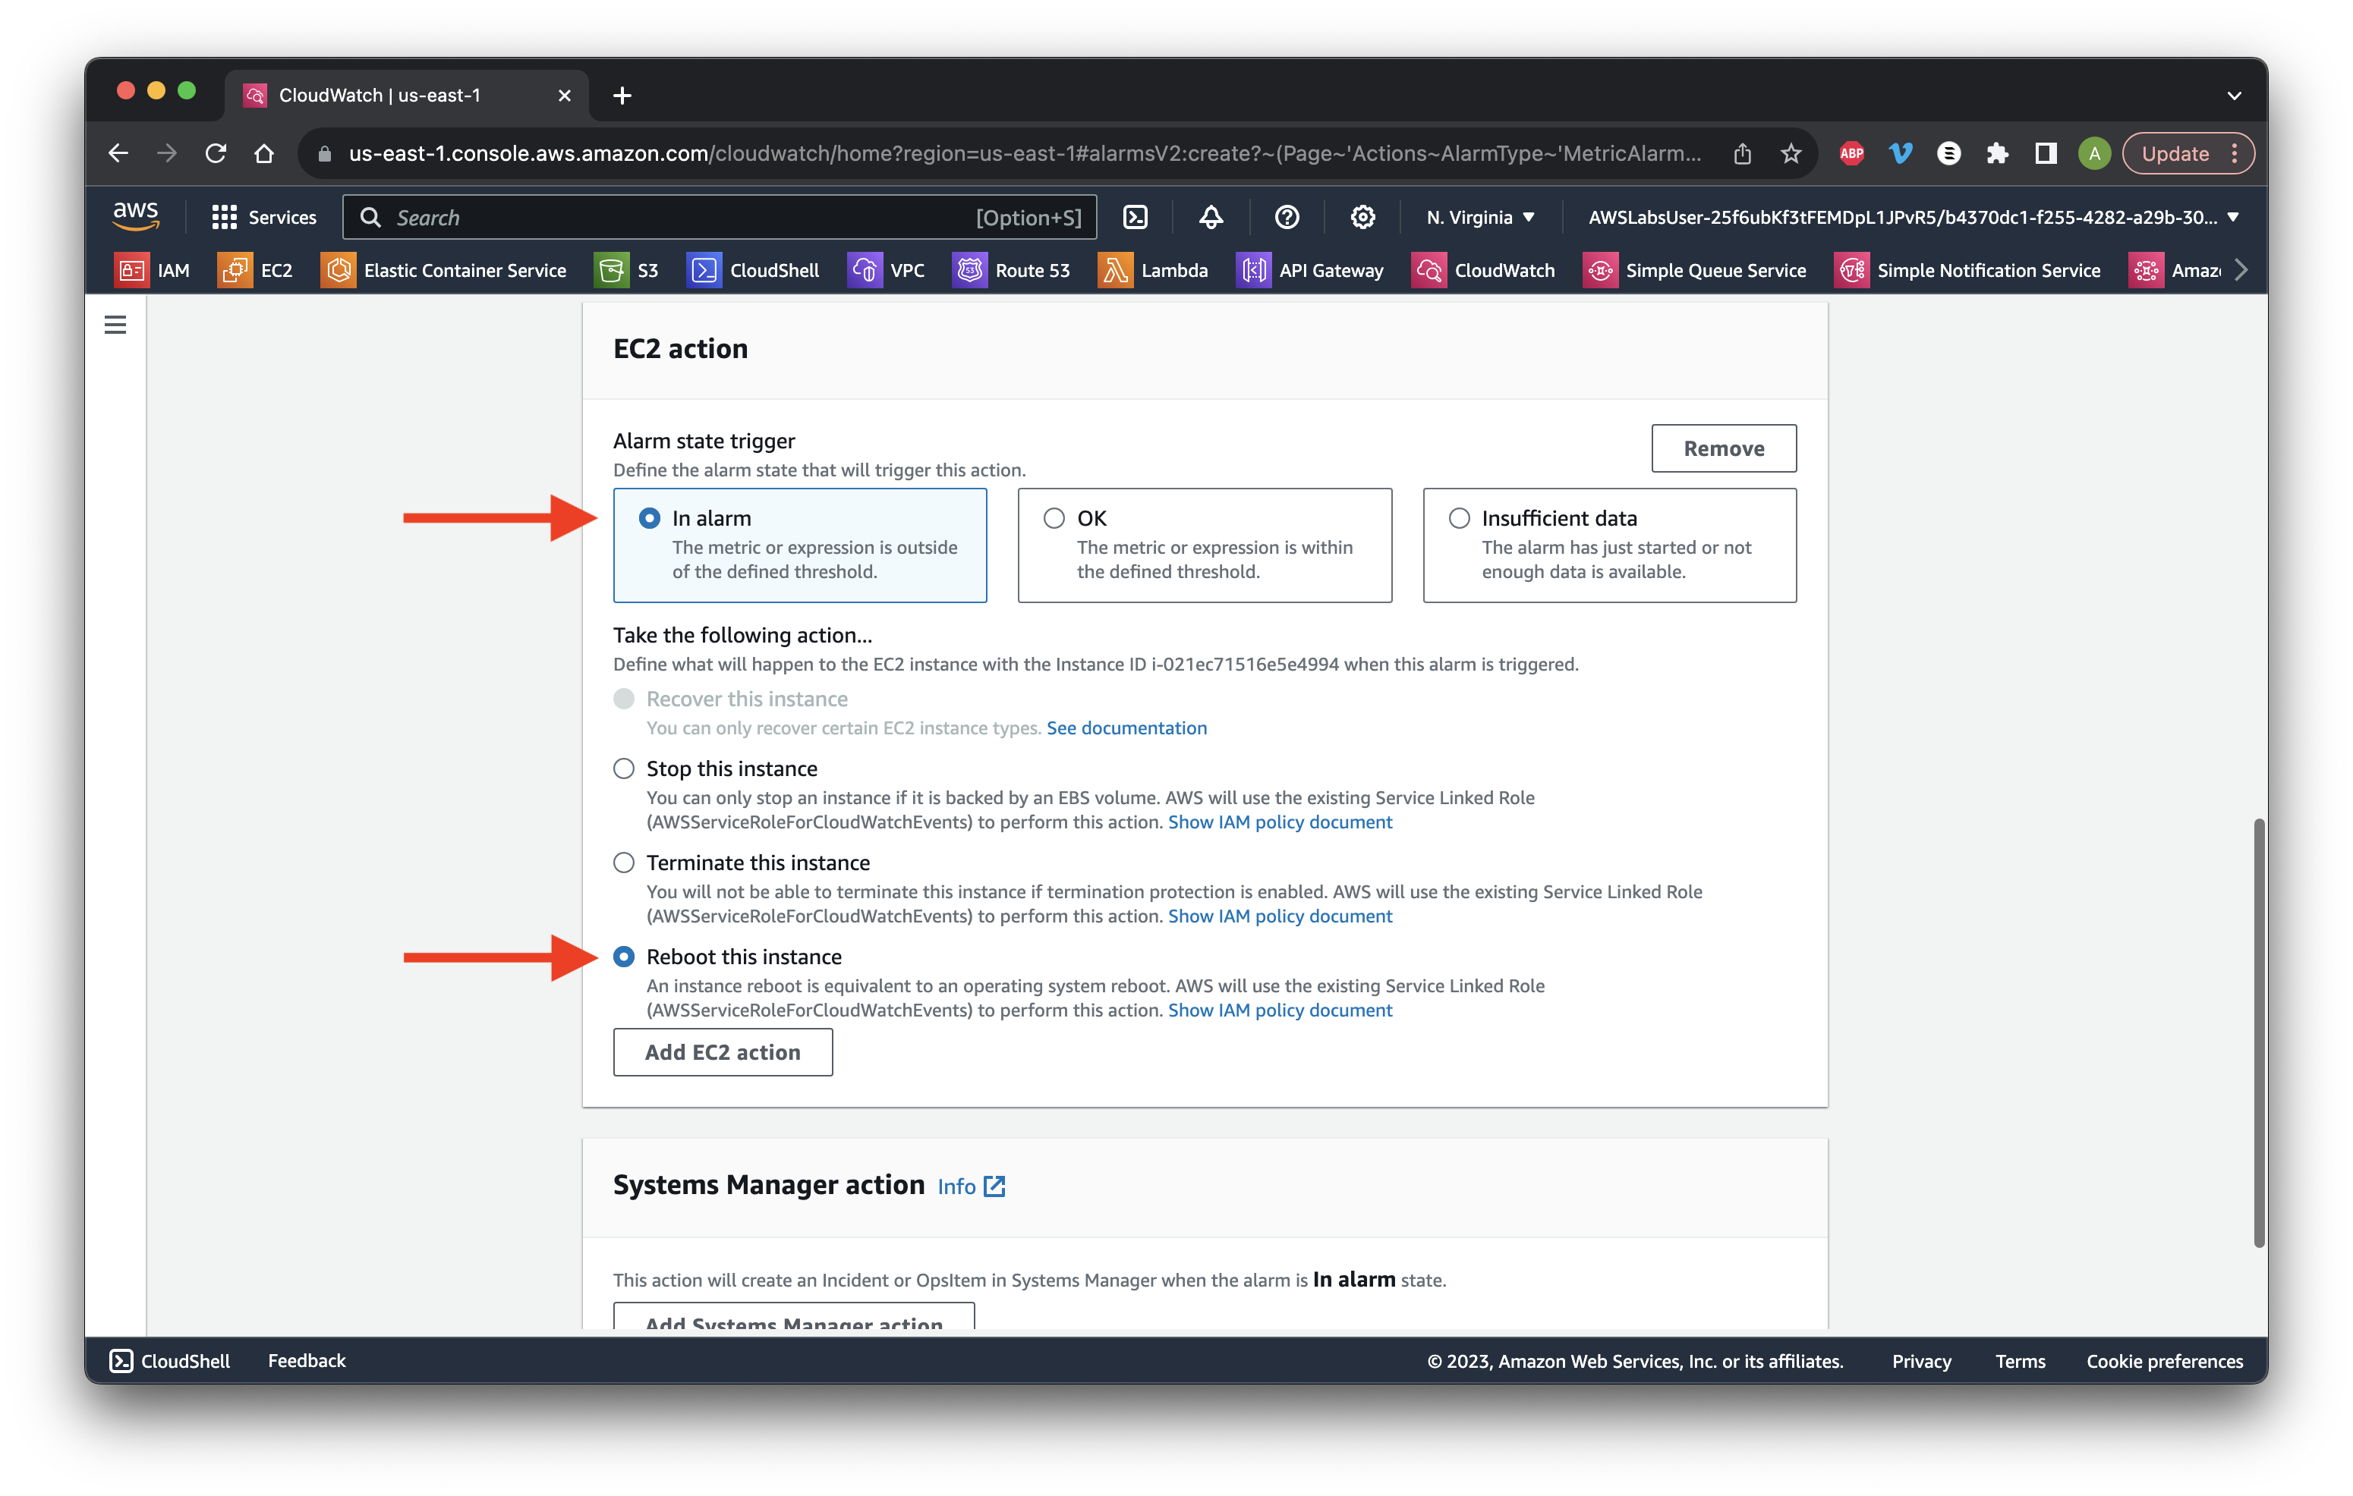Choose Terminate this instance option
2353x1496 pixels.
point(623,863)
